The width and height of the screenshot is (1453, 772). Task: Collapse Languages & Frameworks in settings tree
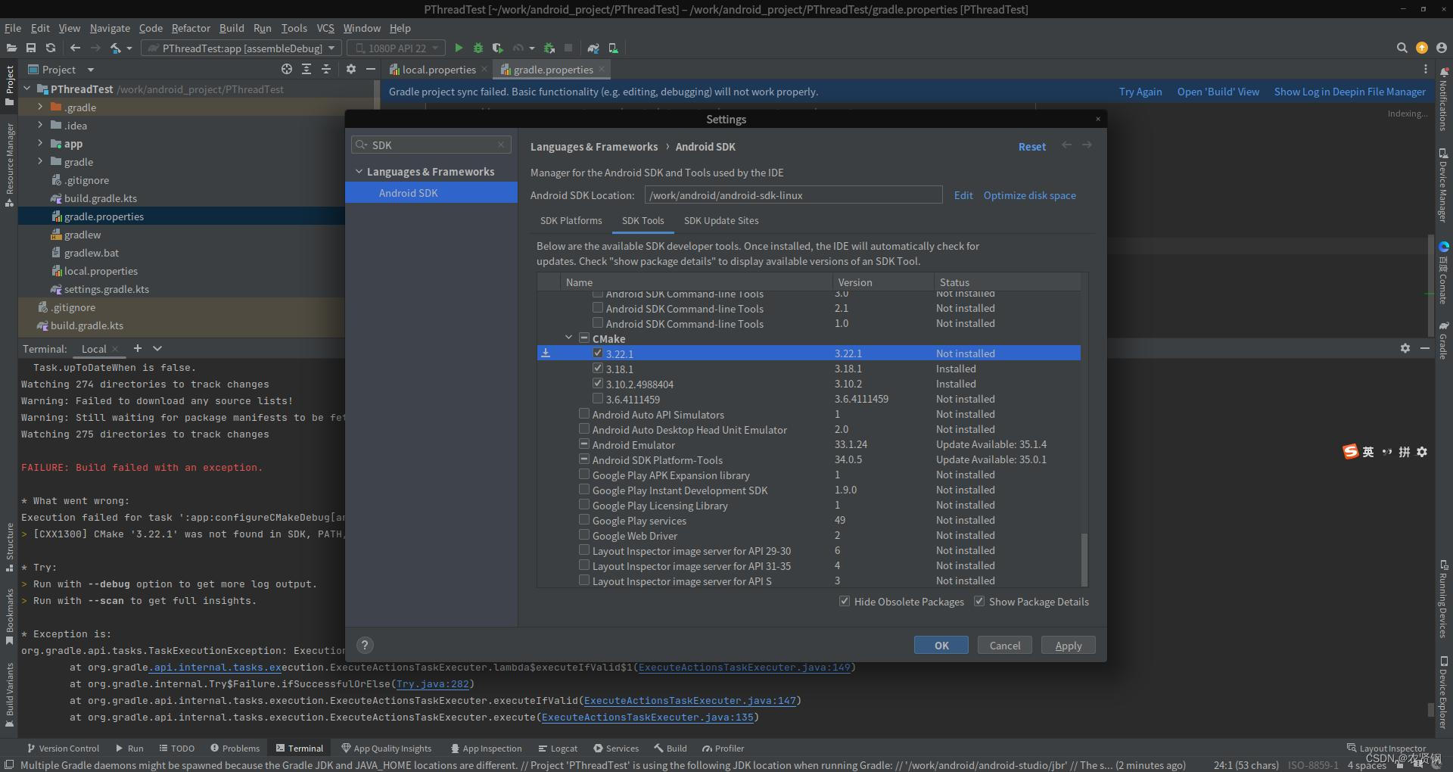pyautogui.click(x=359, y=172)
